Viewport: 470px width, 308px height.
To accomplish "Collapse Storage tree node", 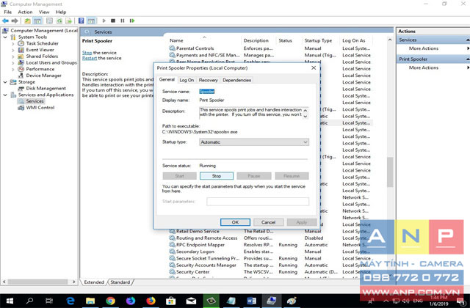I will pyautogui.click(x=5, y=82).
